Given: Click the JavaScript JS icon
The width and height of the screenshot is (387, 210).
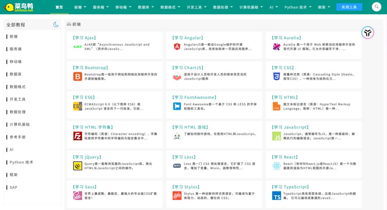Looking at the screenshot, I should [x=276, y=136].
